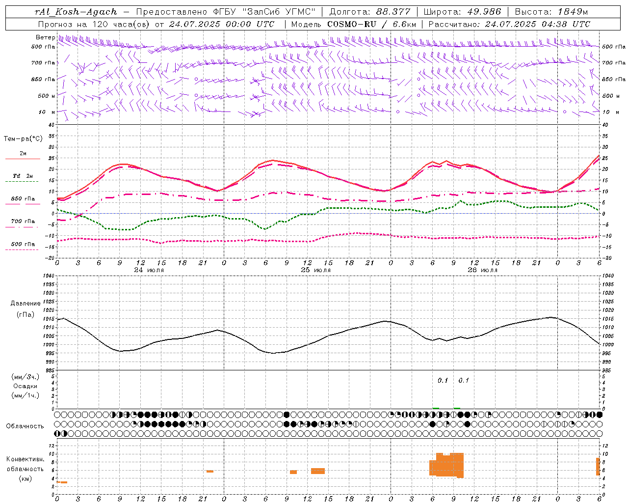
Task: Click the Тем-ра(°C) axis label
Action: tap(23, 139)
